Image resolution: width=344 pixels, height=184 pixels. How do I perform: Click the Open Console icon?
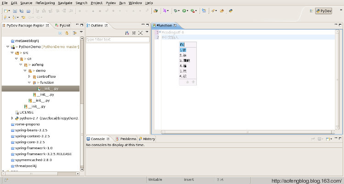click(328, 139)
